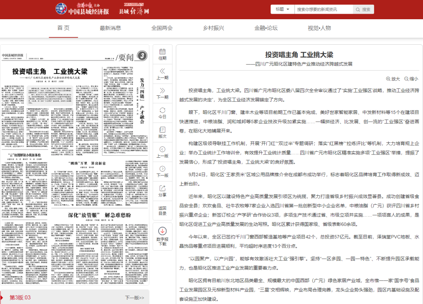Click the 中国县域经济报 logo

[82, 9]
